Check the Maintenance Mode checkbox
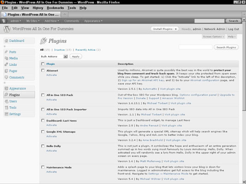Image resolution: width=246 pixels, height=184 pixels. coord(43,167)
